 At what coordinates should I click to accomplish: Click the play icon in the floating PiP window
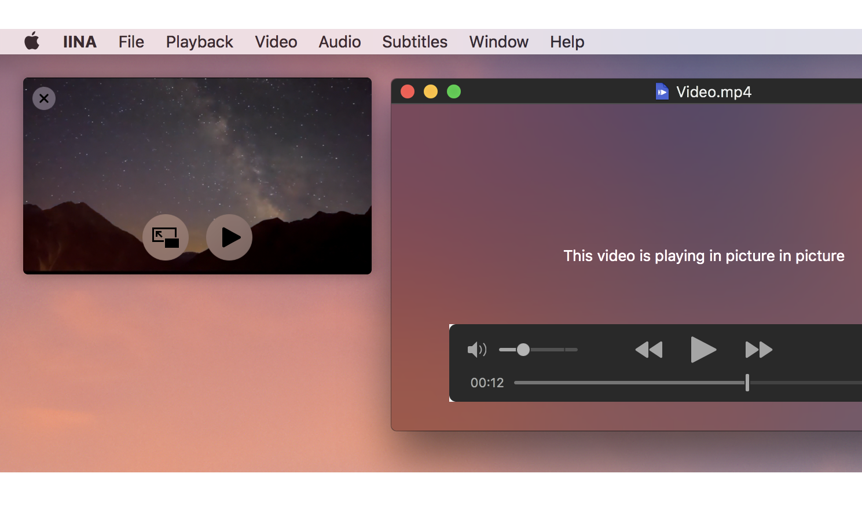(x=229, y=237)
